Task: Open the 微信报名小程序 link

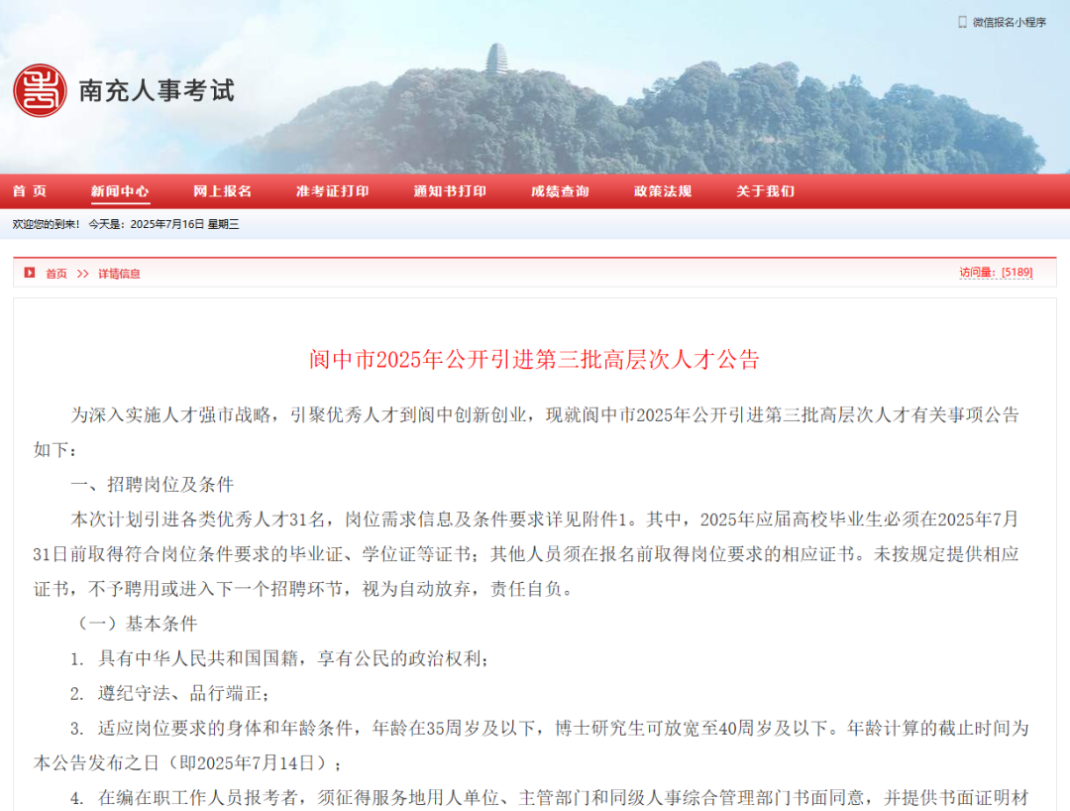Action: pos(1009,22)
